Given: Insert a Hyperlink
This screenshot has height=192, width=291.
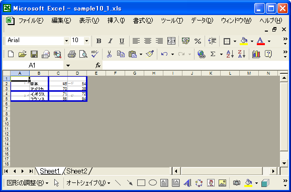Looking at the screenshot, I should 202,54.
